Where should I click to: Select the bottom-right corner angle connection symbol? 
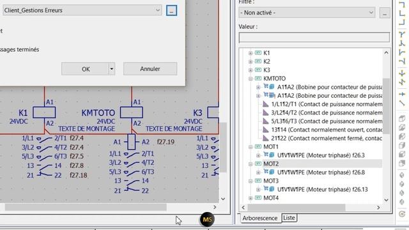(402, 22)
